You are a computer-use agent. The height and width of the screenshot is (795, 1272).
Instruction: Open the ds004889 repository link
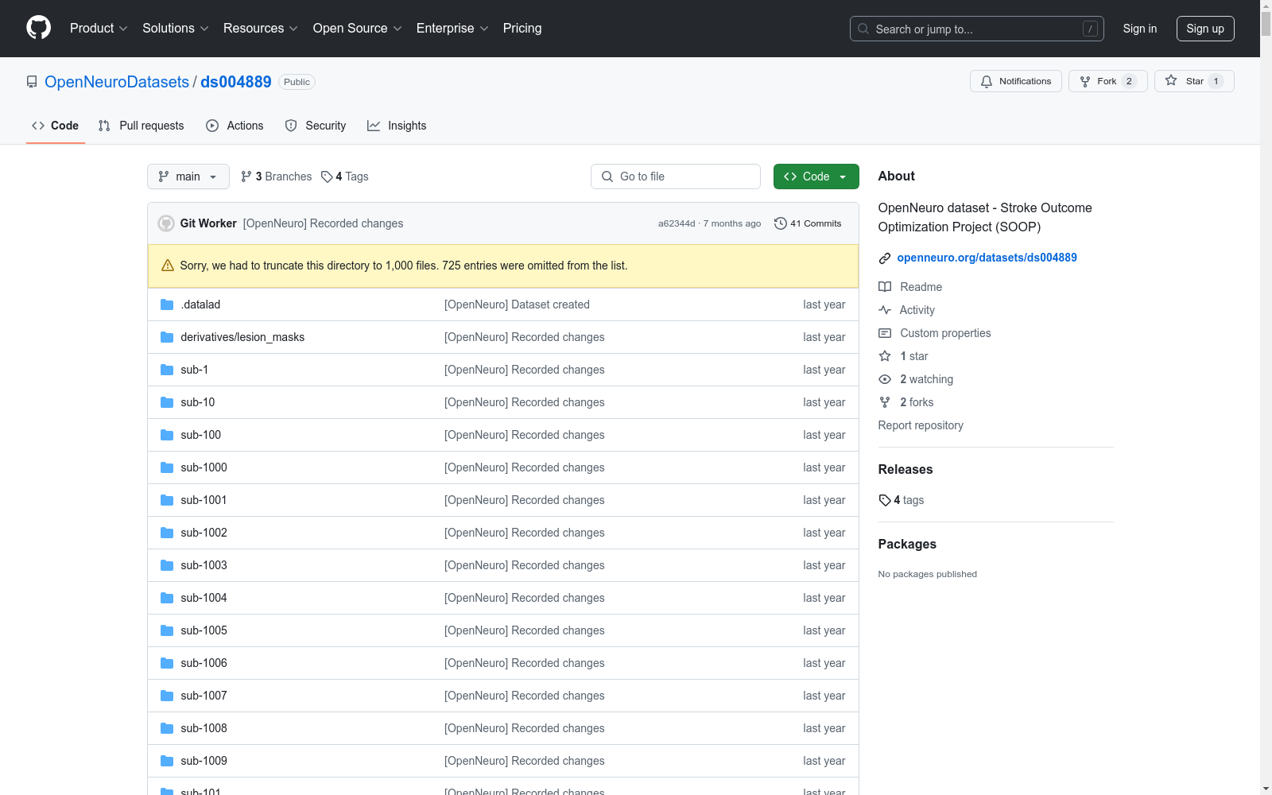236,82
